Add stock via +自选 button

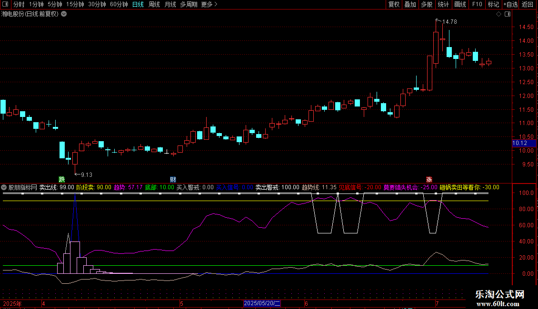coord(510,4)
